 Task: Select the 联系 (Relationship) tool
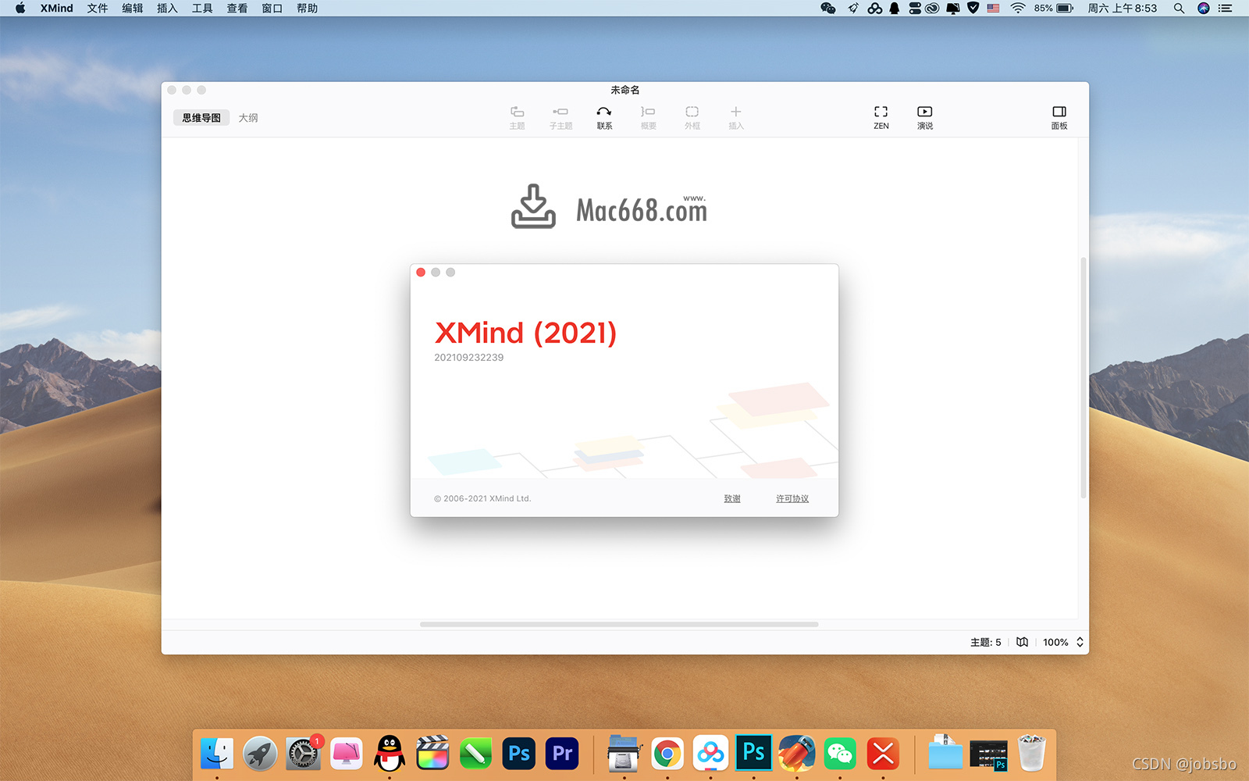pyautogui.click(x=604, y=117)
